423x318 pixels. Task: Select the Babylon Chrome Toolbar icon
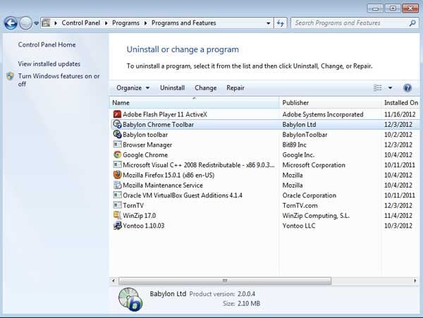point(117,124)
